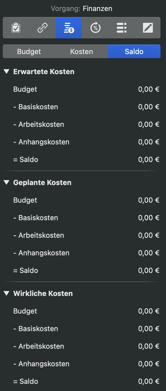Click the Saldo value under Wirkliche Kosten
The image size is (166, 391).
coord(149,381)
